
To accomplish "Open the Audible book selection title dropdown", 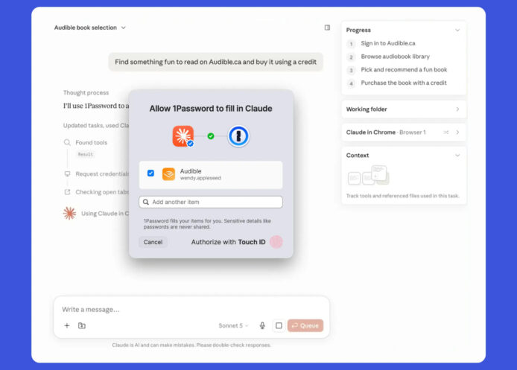I will click(89, 28).
